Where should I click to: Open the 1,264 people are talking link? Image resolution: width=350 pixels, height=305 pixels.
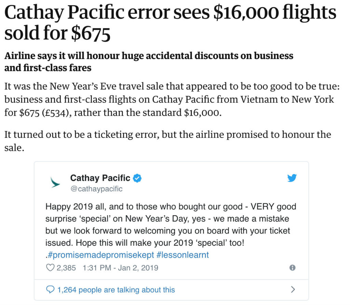coord(116,290)
